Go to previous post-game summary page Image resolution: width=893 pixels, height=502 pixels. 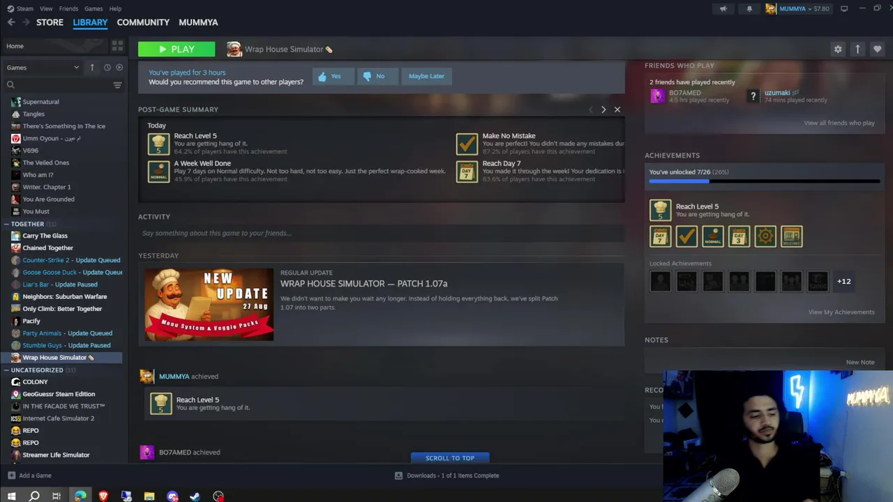(x=591, y=109)
